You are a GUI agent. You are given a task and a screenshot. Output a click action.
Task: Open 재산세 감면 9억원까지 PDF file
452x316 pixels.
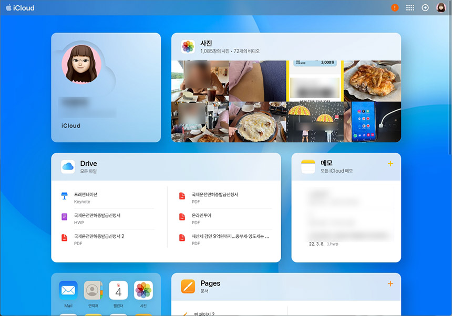click(x=225, y=239)
